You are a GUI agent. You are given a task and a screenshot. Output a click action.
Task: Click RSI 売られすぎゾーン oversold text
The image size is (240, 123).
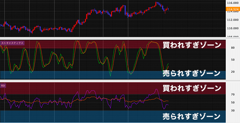(x=191, y=117)
